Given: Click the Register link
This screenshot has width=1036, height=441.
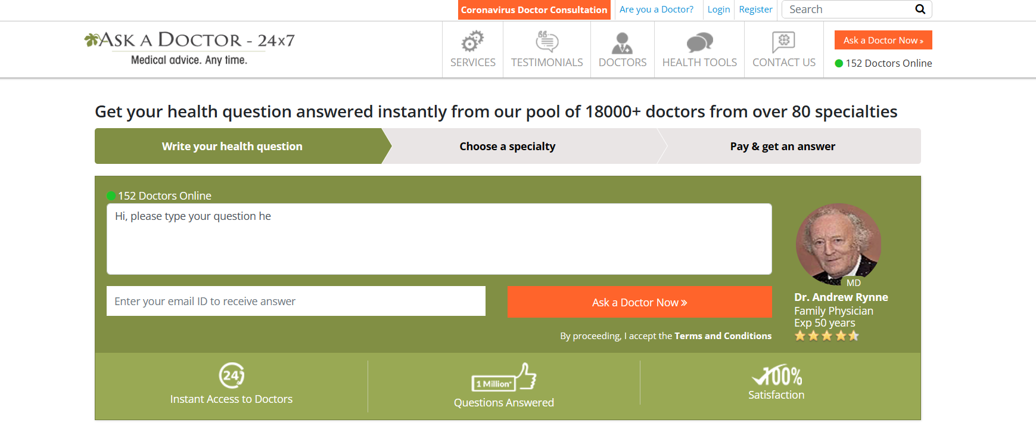Looking at the screenshot, I should tap(755, 9).
